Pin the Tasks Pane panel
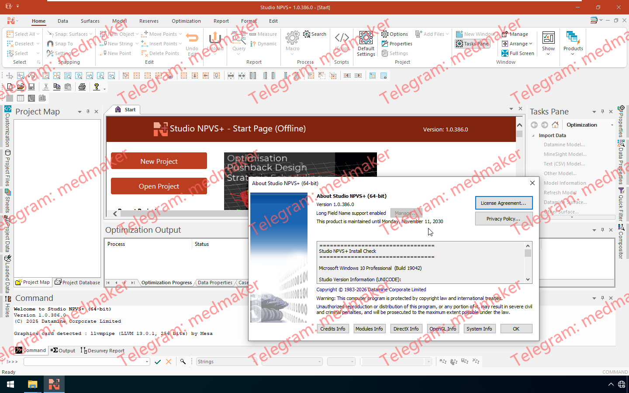Screen dimensions: 629x393 pos(602,111)
